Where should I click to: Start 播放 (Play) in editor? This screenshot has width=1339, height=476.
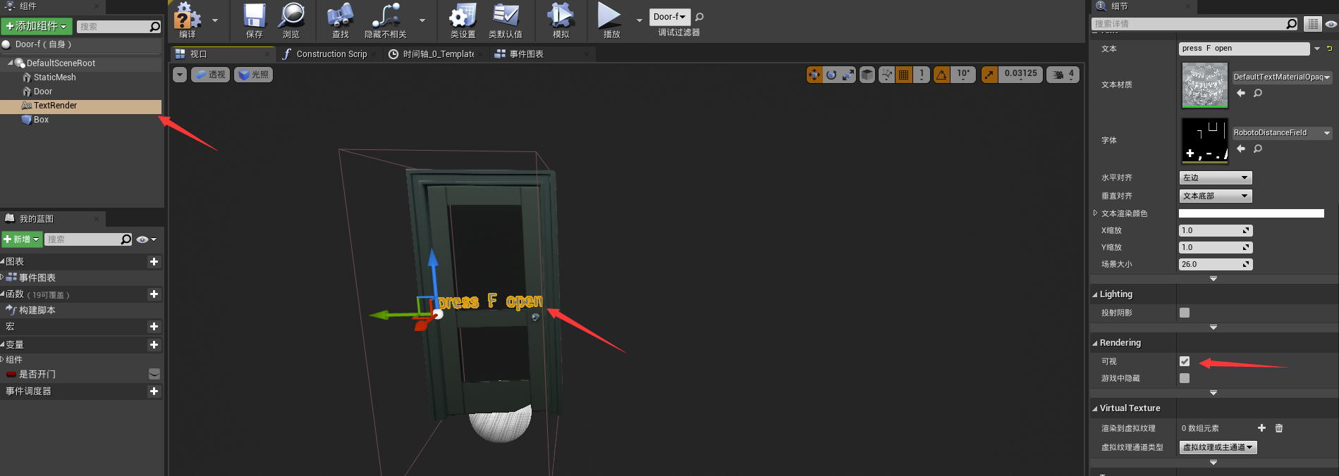click(x=611, y=20)
